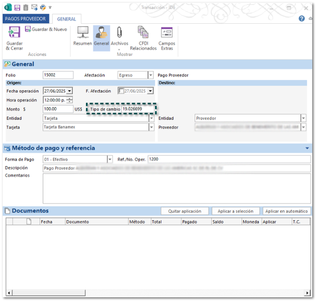Expand the destination Entidad Proveedor dropdown
The width and height of the screenshot is (317, 302).
[x=303, y=119]
